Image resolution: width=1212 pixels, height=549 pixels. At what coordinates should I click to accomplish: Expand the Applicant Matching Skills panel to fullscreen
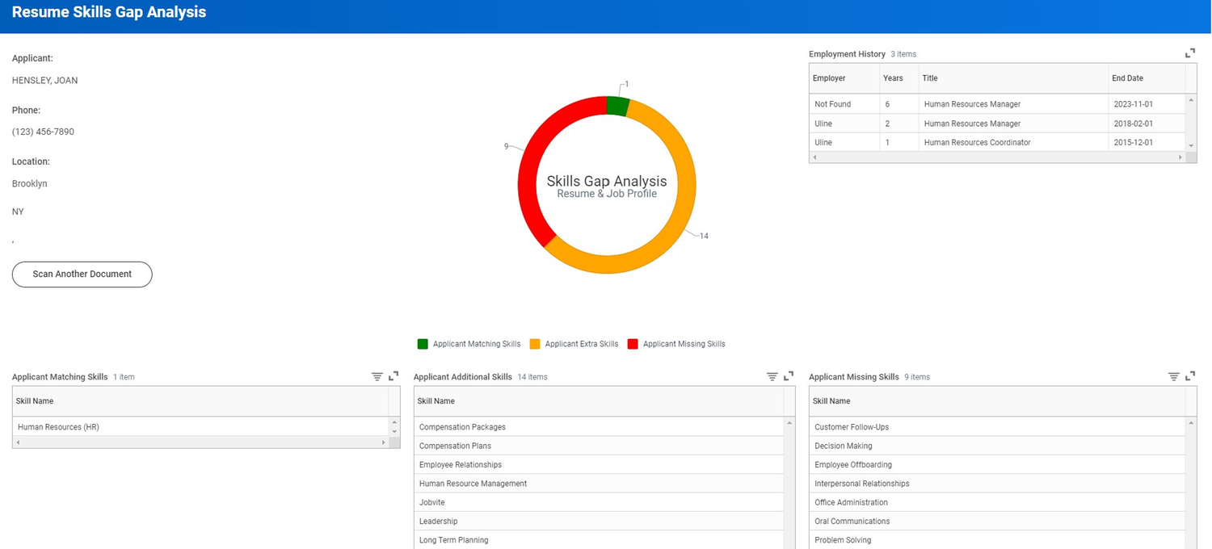[394, 375]
